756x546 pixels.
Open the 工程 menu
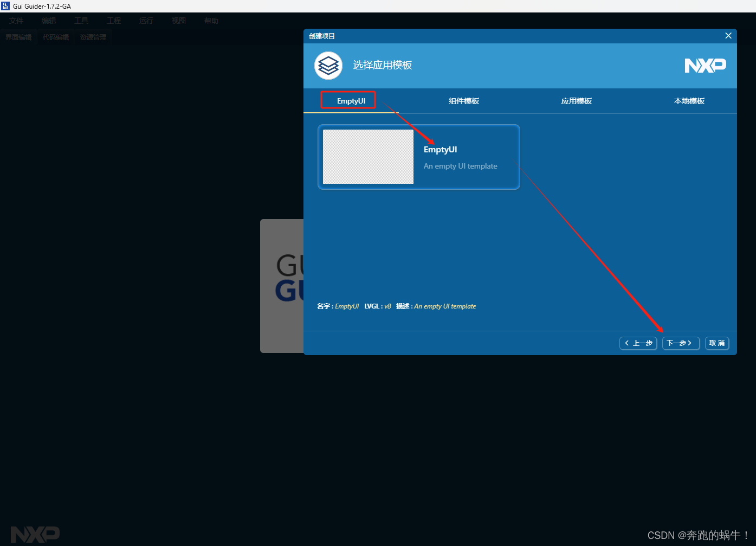coord(114,21)
